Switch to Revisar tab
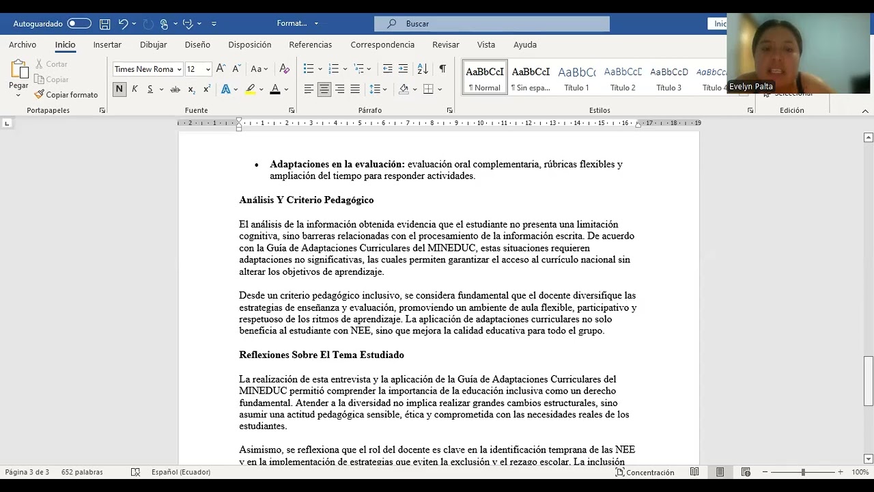Image resolution: width=874 pixels, height=492 pixels. pyautogui.click(x=446, y=44)
